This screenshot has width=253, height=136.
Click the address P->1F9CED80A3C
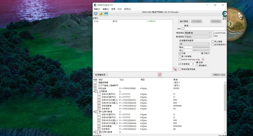coord(128,121)
